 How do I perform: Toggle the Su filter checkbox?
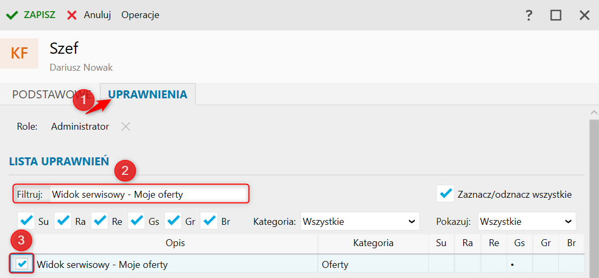26,221
